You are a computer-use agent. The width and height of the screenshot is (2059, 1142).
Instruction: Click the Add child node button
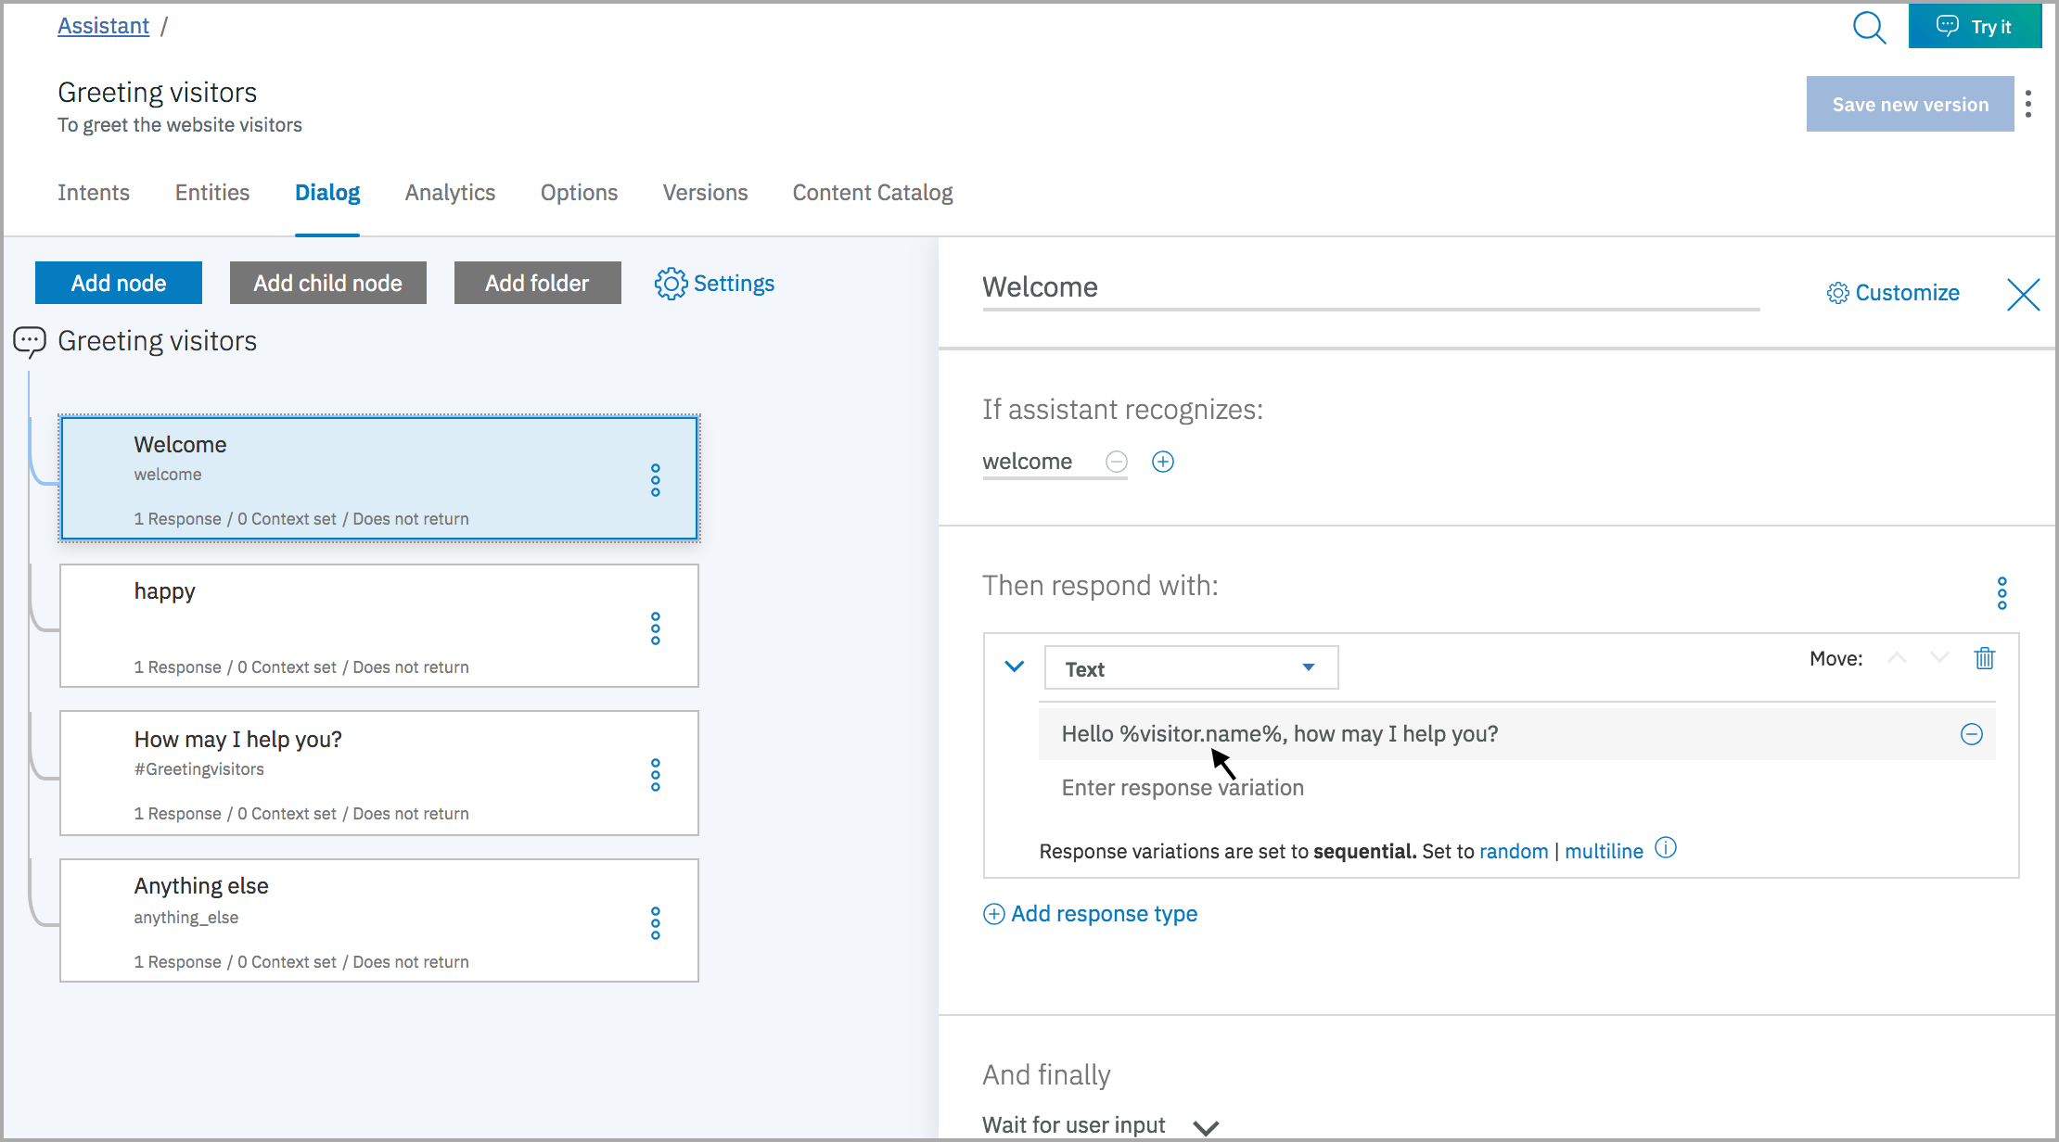tap(327, 283)
